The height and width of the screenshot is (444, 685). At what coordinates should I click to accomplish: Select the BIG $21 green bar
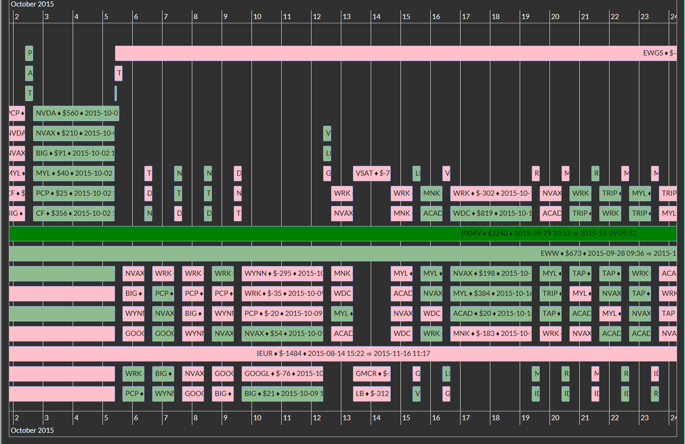[x=282, y=394]
